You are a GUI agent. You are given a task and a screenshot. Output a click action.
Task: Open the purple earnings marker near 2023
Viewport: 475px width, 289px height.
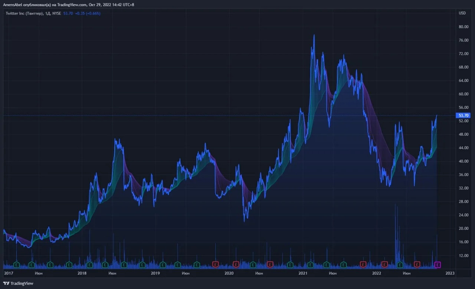[x=438, y=265]
